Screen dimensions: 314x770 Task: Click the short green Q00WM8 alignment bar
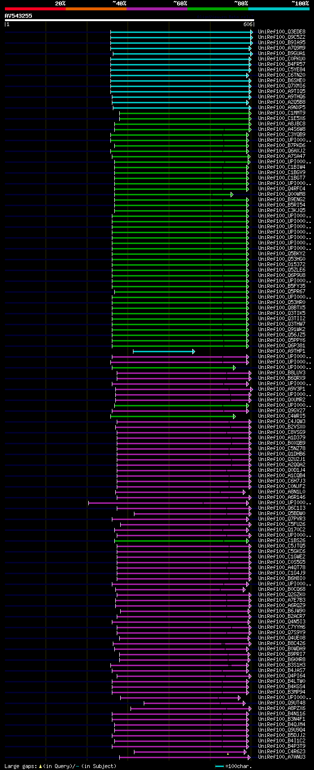[x=174, y=194]
